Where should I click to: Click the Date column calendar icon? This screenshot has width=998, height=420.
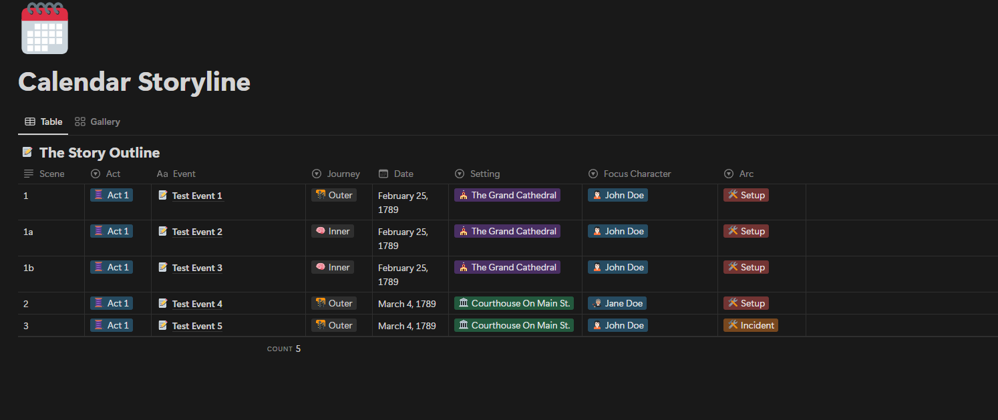pos(383,174)
